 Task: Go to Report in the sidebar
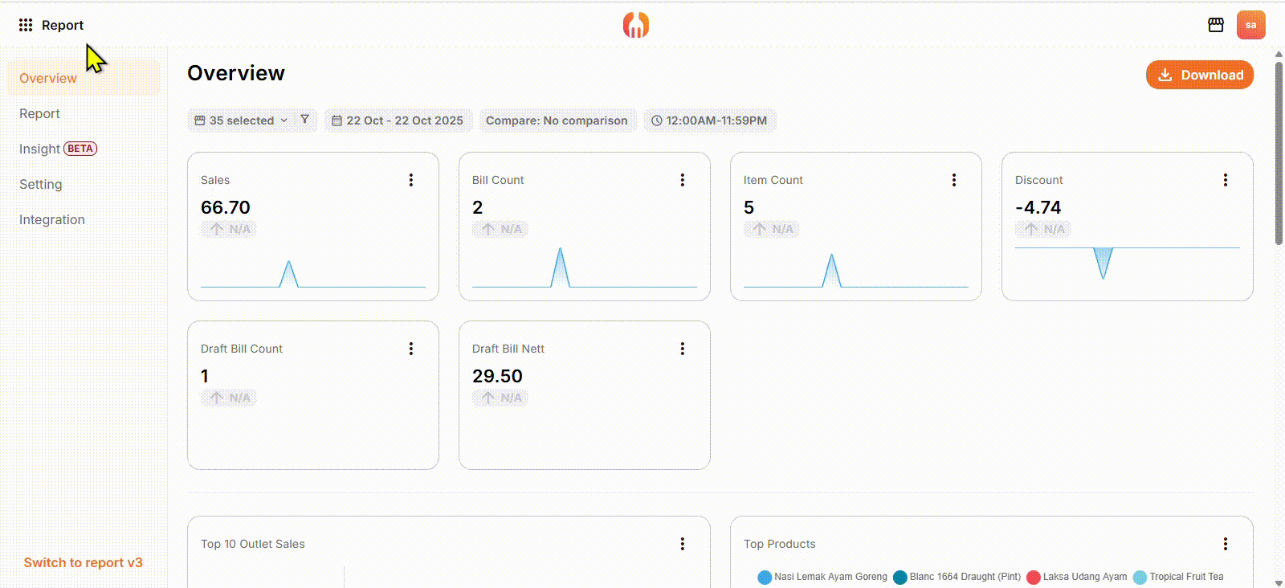coord(39,113)
